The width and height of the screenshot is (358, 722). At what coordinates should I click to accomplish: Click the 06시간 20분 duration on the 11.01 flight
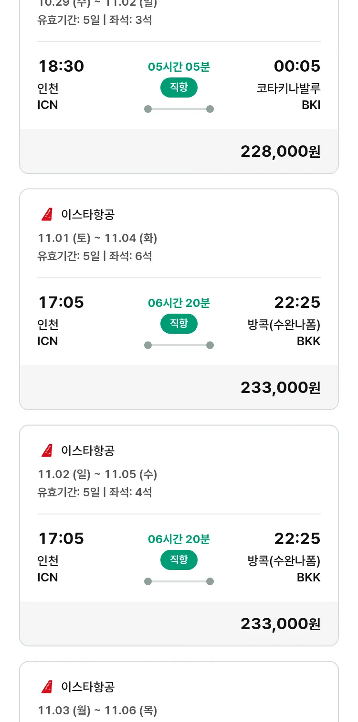click(x=179, y=303)
